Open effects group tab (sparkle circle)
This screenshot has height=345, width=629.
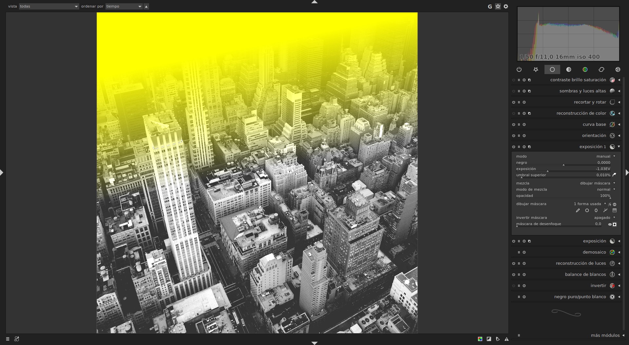(x=618, y=69)
